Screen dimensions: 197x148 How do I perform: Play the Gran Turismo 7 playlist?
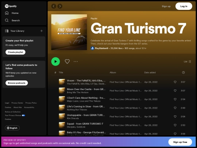55,61
